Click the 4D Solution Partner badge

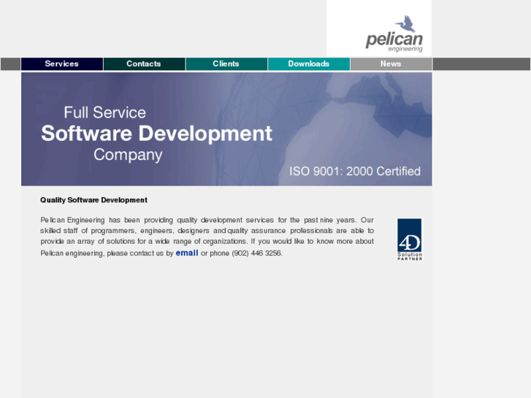(x=410, y=240)
